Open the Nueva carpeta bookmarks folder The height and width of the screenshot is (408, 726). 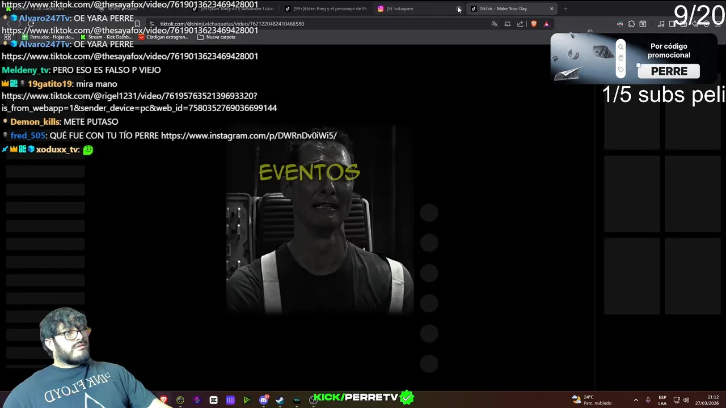tap(216, 37)
